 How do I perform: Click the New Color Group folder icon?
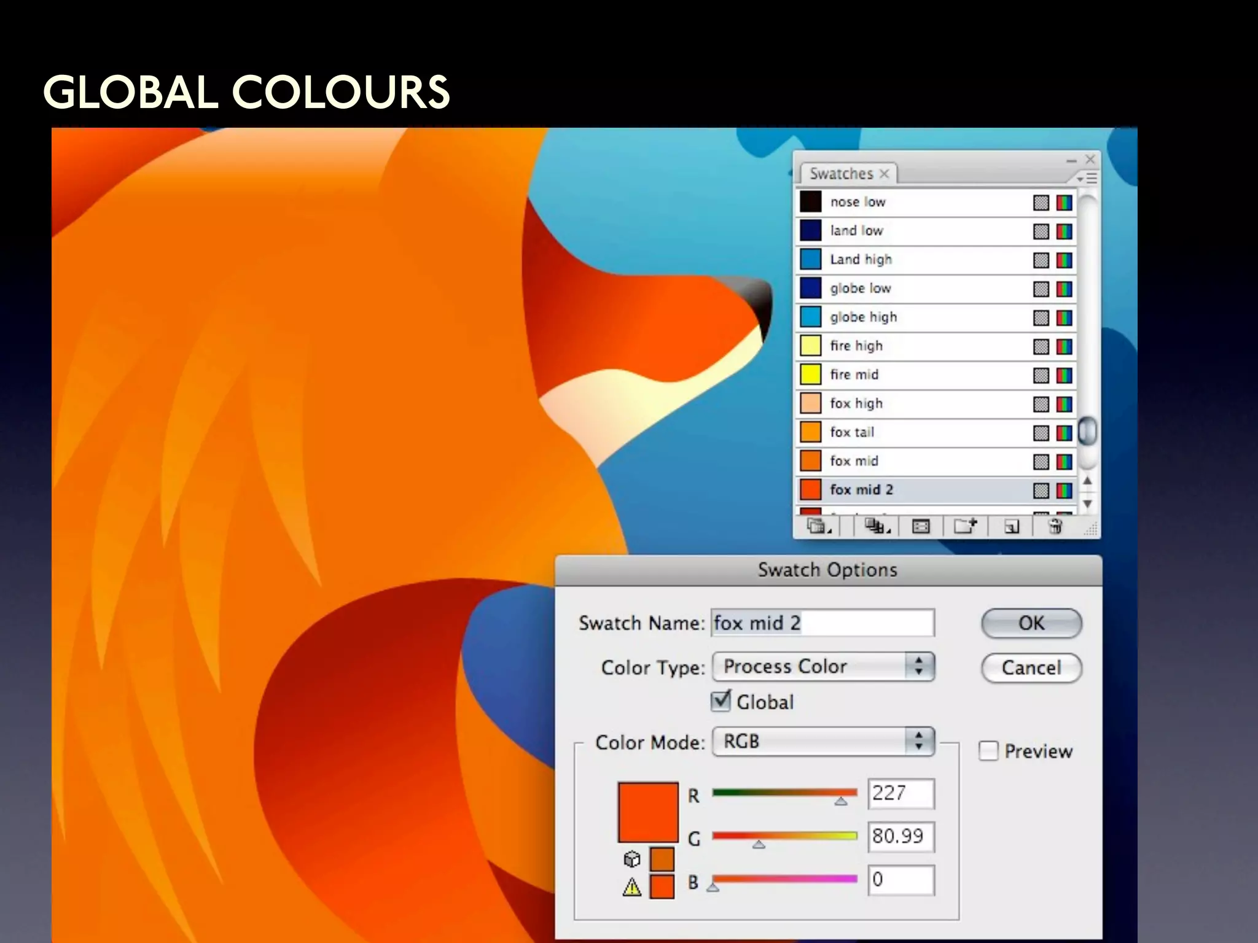(x=965, y=526)
